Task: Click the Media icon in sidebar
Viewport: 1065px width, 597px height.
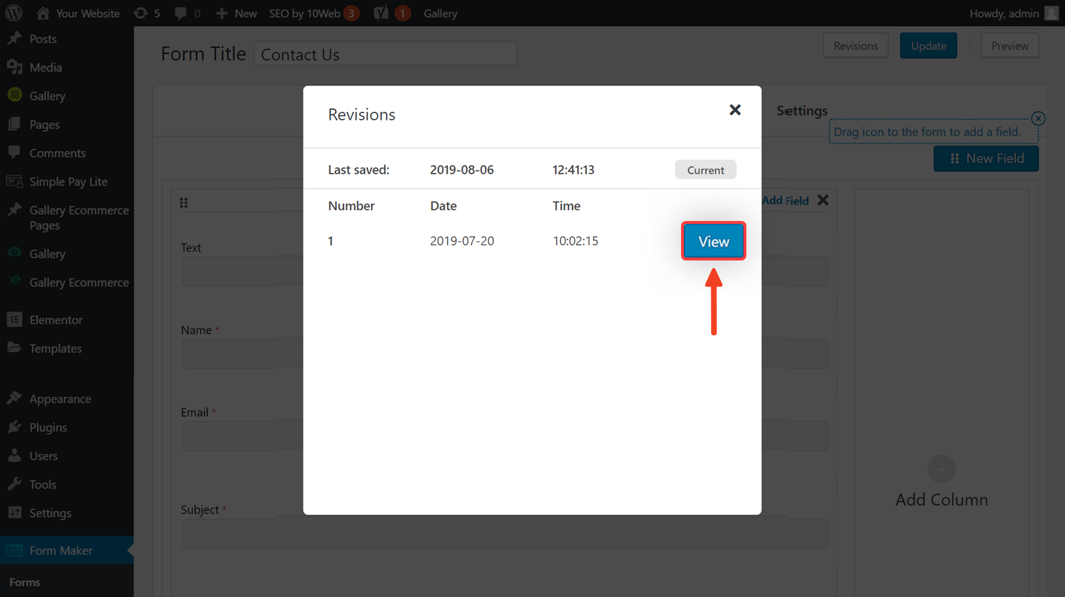Action: [14, 67]
